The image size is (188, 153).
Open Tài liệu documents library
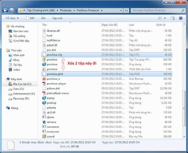tap(15, 65)
